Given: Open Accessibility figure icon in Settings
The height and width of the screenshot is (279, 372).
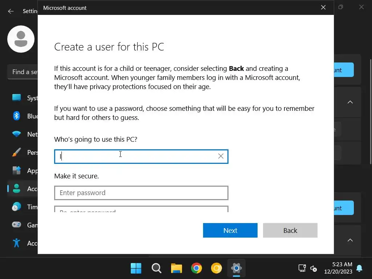Looking at the screenshot, I should click(x=16, y=243).
